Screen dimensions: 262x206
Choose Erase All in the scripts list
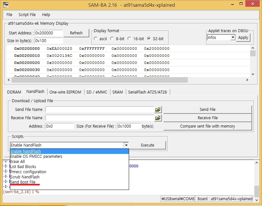(x=17, y=162)
